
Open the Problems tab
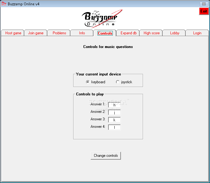[59, 33]
